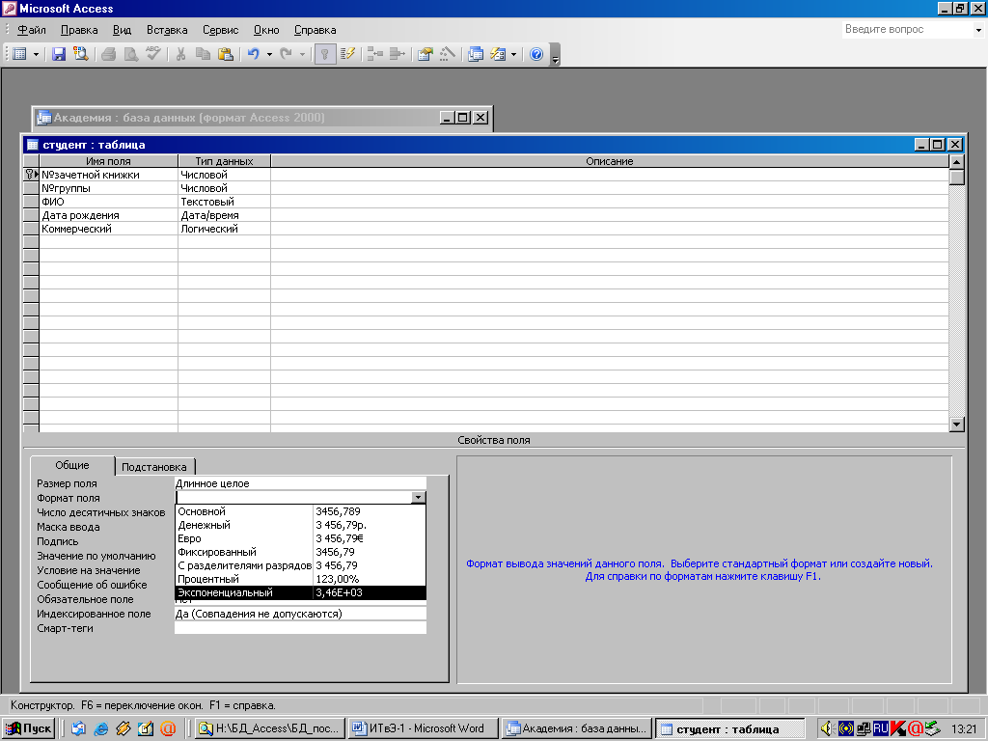This screenshot has width=988, height=741.
Task: Switch to the Подстановка properties tab
Action: click(153, 467)
